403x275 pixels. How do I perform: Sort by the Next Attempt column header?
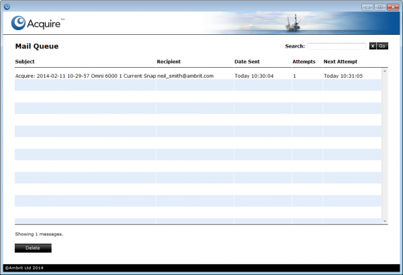click(x=340, y=62)
